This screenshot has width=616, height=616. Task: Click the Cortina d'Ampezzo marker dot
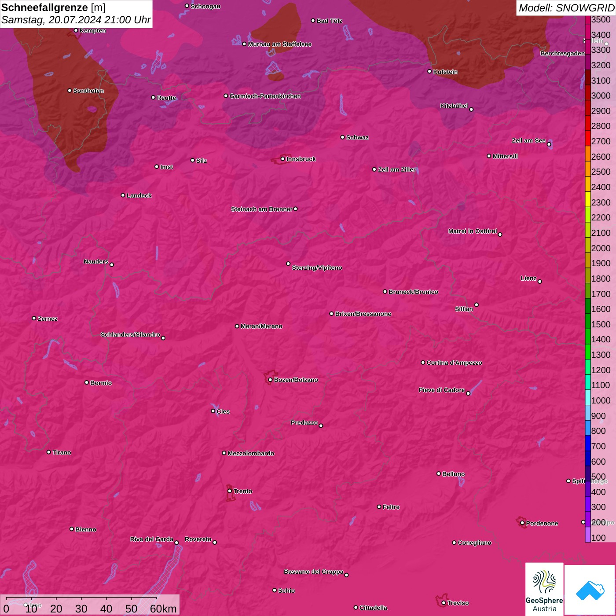point(423,363)
